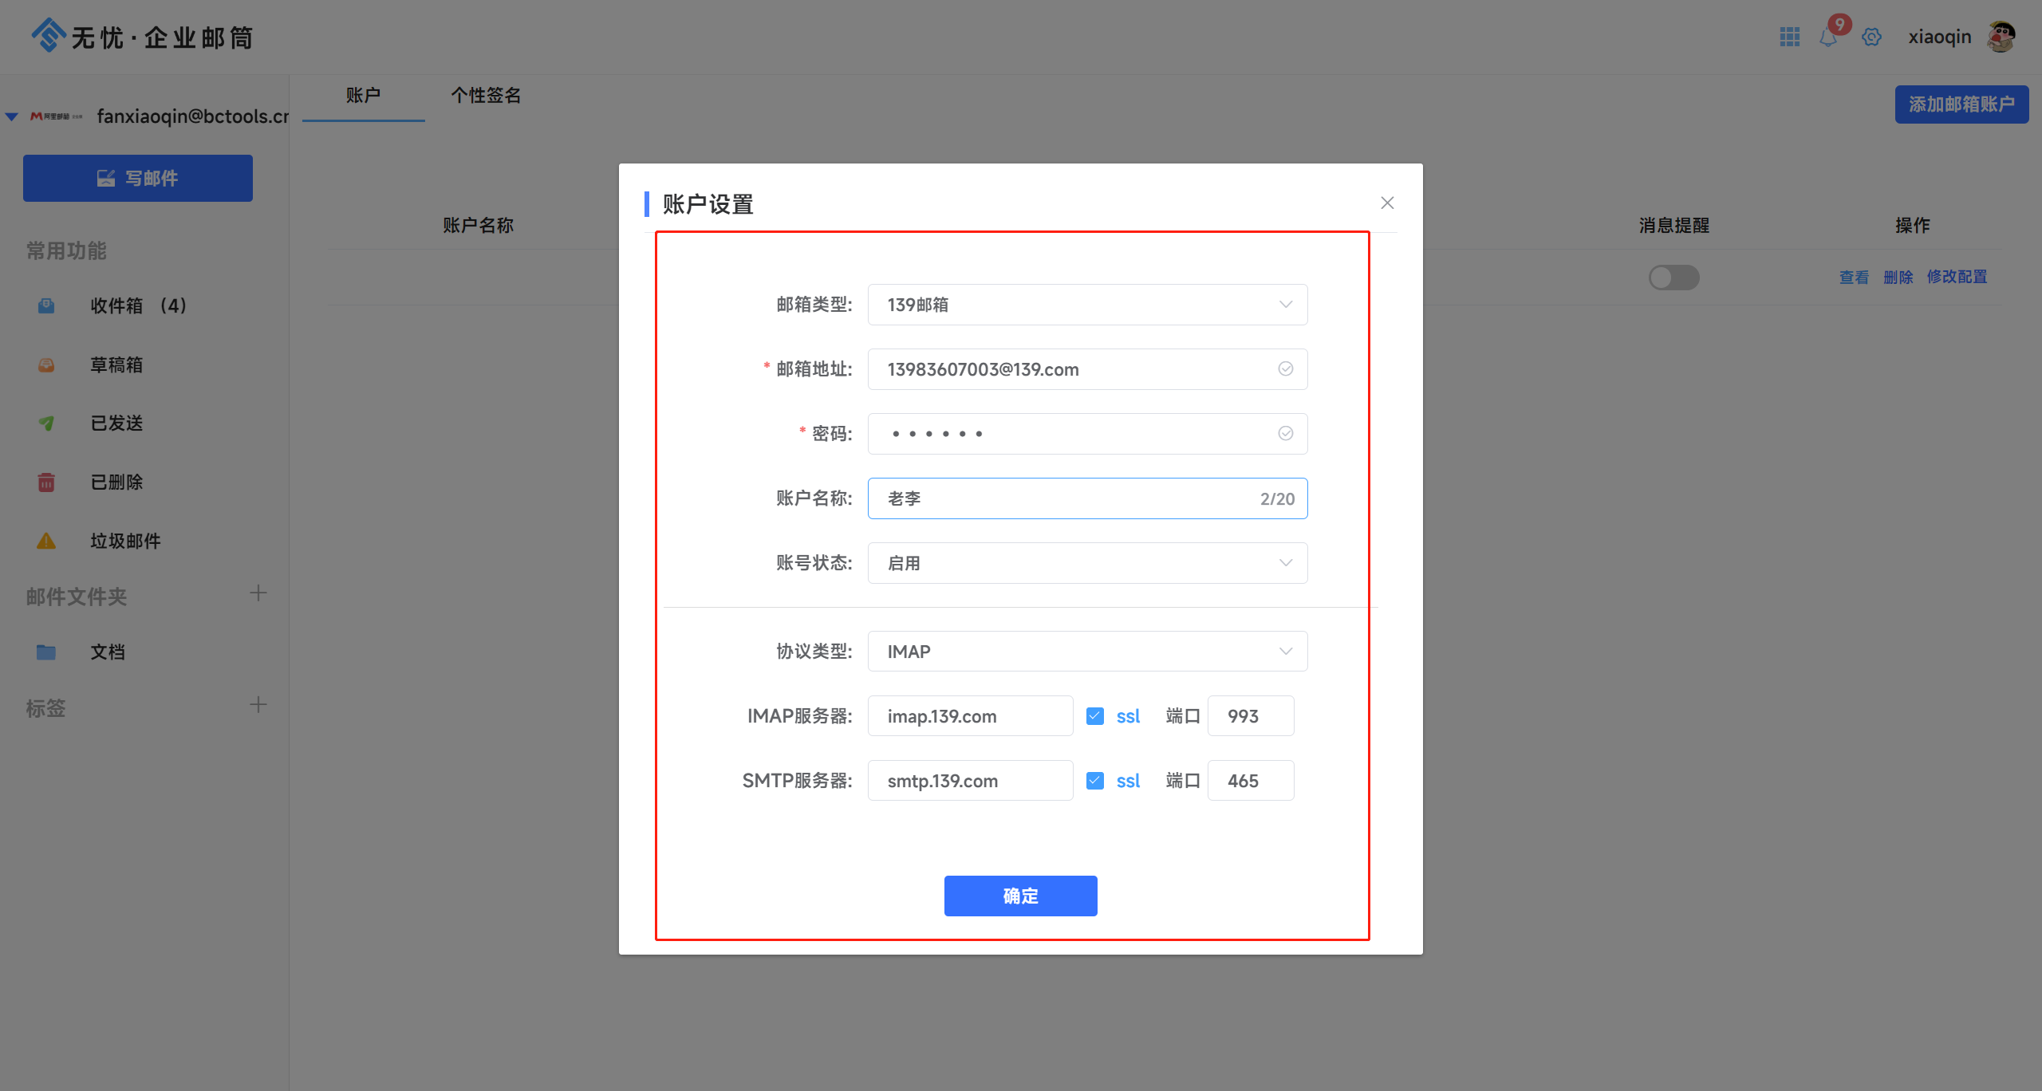Image resolution: width=2042 pixels, height=1091 pixels.
Task: Toggle the 消息提醒 switch
Action: coord(1673,278)
